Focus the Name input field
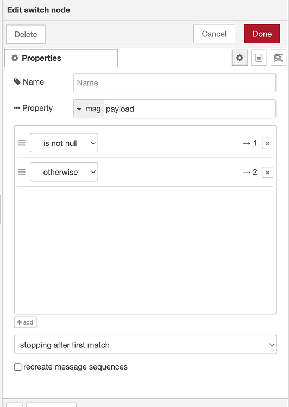This screenshot has width=289, height=407. tap(174, 83)
